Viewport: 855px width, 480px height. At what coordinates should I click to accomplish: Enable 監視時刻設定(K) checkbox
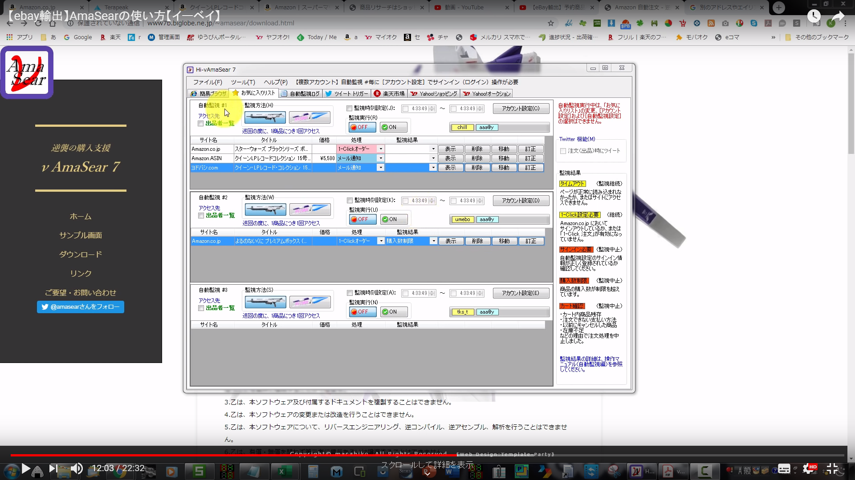350,201
